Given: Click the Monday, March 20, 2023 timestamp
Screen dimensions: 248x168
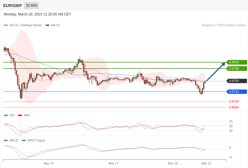Looking at the screenshot, I should coord(37,14).
